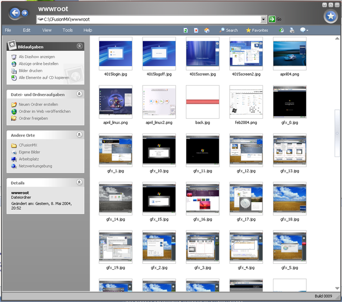Collapse the Datei- und Ordneraufgaben panel
Image resolution: width=342 pixels, height=302 pixels.
(79, 94)
